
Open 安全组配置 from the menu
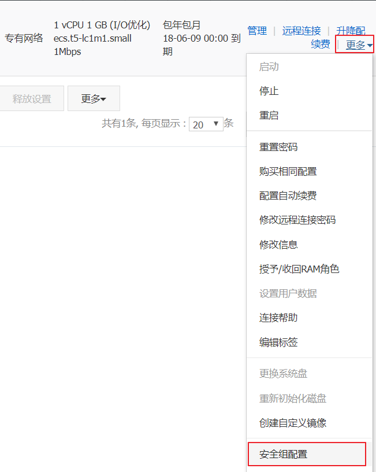click(307, 454)
